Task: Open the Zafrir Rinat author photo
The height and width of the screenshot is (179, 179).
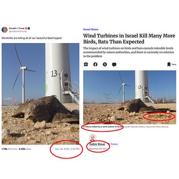Action: pos(92,138)
